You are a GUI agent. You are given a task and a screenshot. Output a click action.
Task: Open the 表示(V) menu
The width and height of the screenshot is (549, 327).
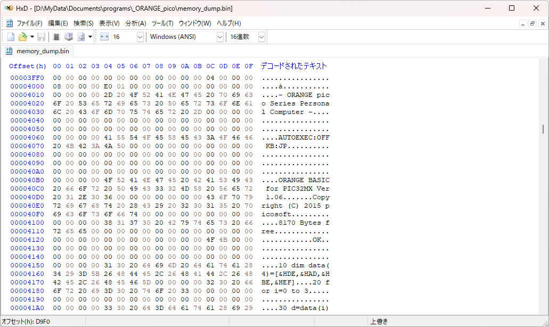pyautogui.click(x=109, y=23)
